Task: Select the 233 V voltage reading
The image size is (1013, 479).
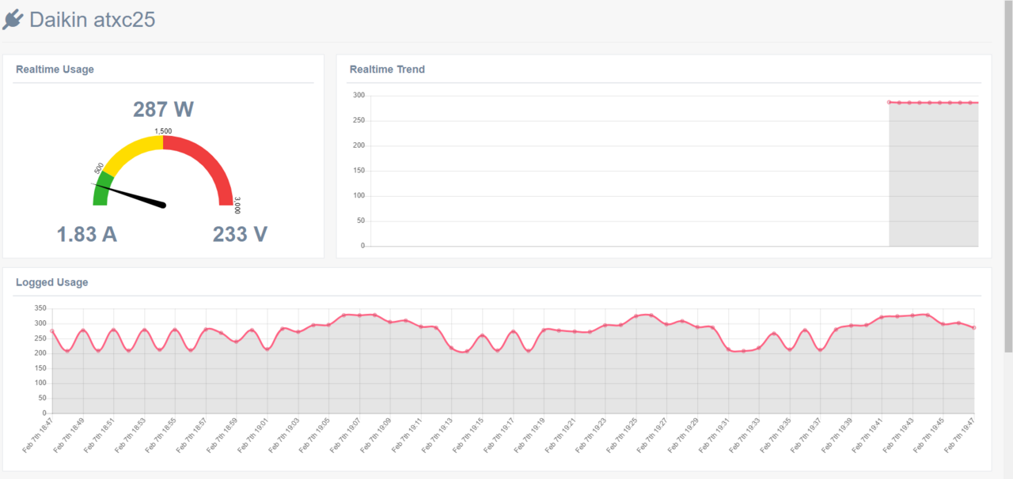Action: point(240,234)
